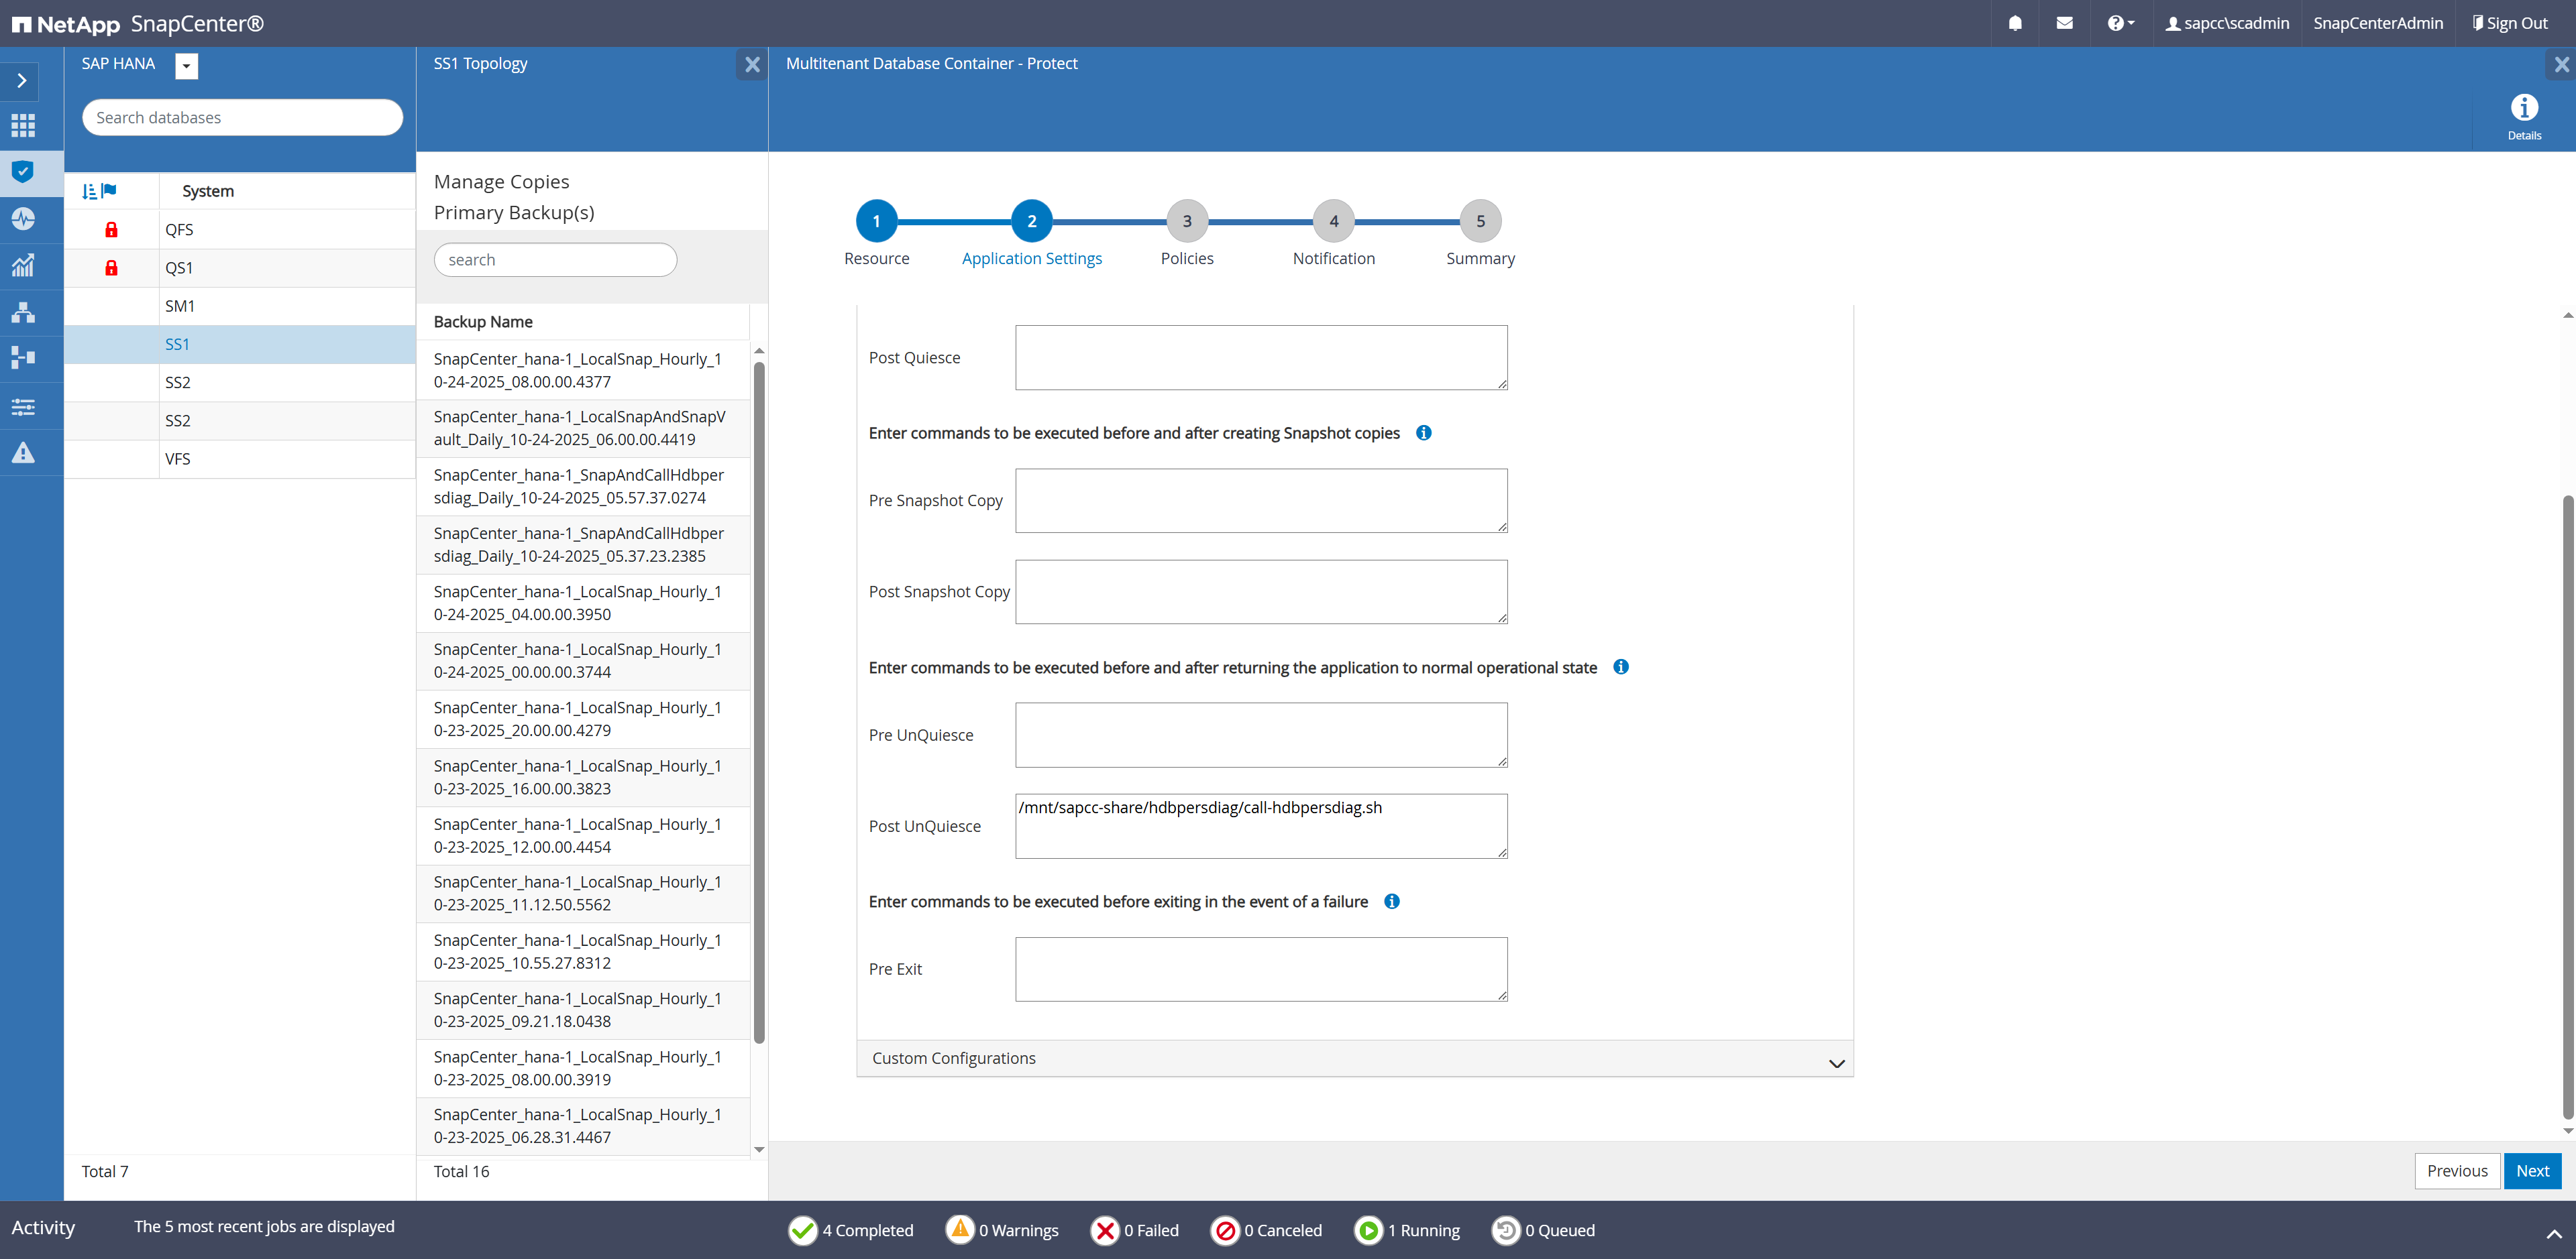
Task: Open the Alerts warning triangle sidebar icon
Action: pyautogui.click(x=23, y=453)
